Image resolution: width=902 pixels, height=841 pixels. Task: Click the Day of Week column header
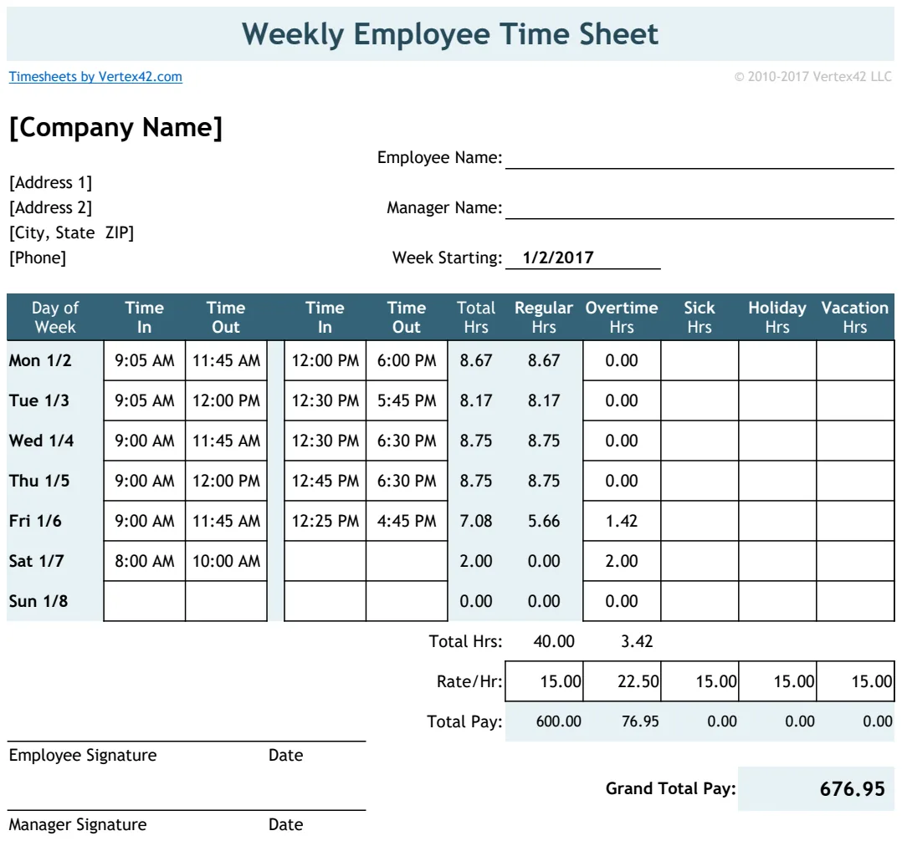pos(55,318)
